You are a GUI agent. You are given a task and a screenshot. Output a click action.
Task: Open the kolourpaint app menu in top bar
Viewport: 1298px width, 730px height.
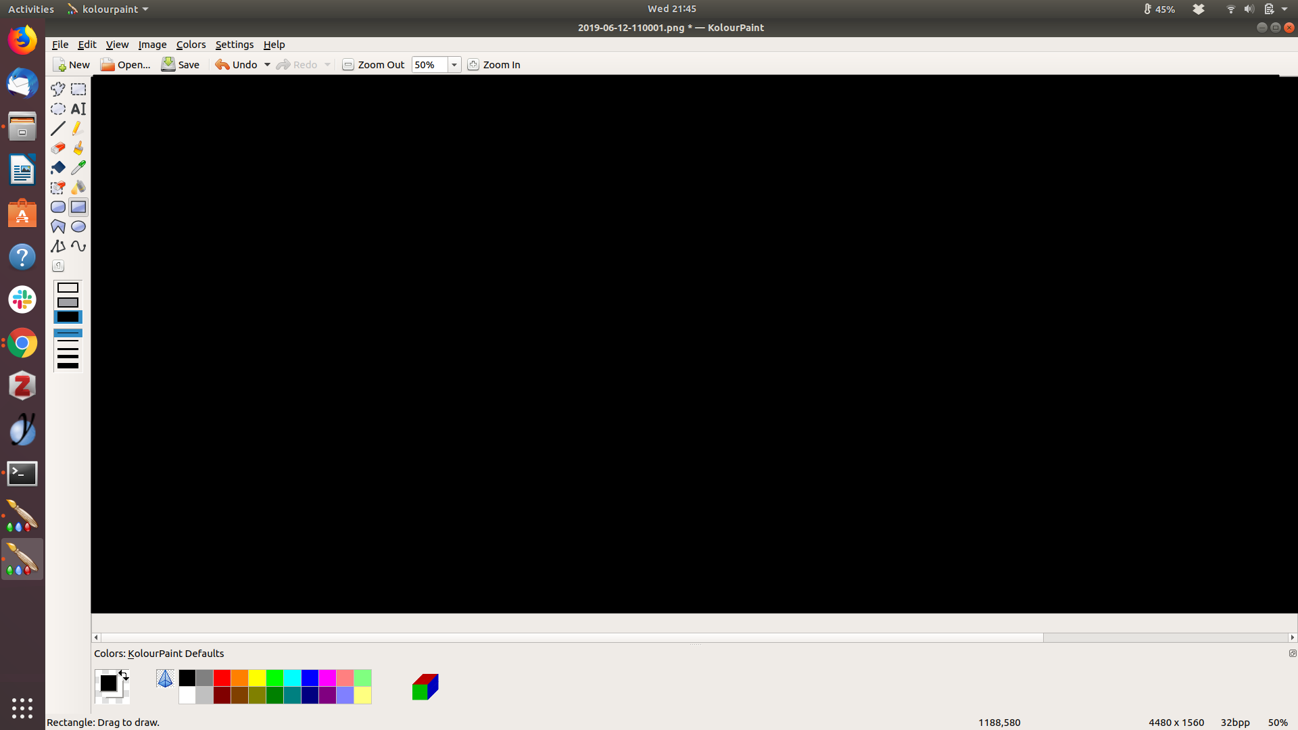pyautogui.click(x=108, y=9)
